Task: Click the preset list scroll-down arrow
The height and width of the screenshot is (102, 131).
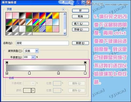Action: 65,33
